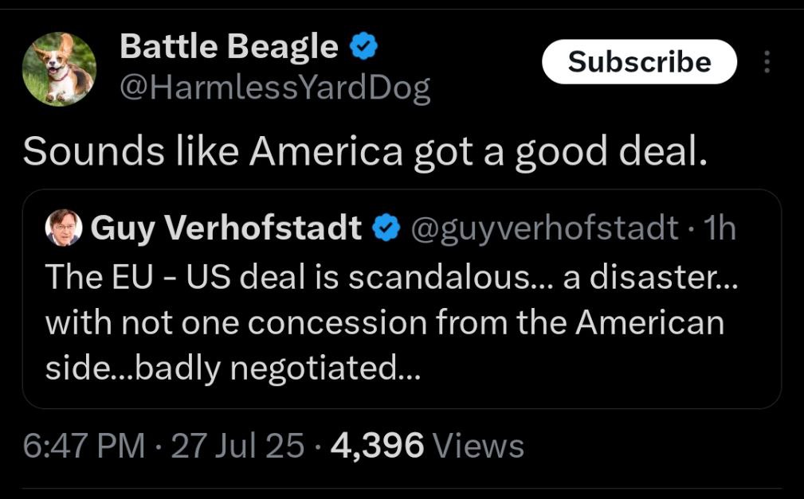Click the 'side...badly negotiated...' line
The width and height of the screenshot is (804, 499).
click(233, 368)
